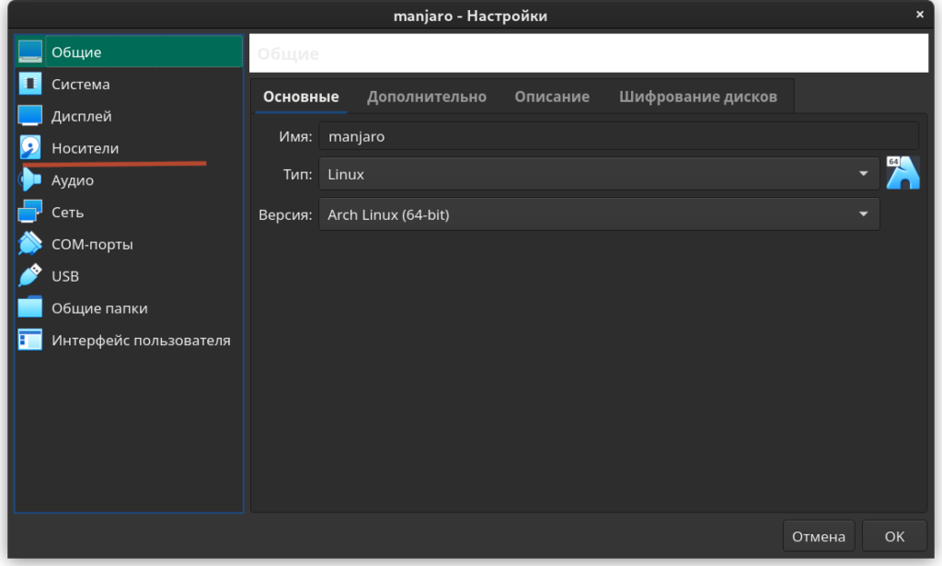Open the Сеть settings category
Screen dimensions: 942x566
click(129, 212)
